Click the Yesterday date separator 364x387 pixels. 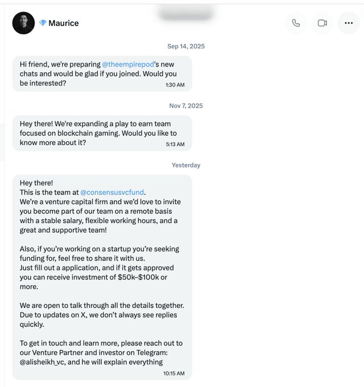(x=186, y=165)
